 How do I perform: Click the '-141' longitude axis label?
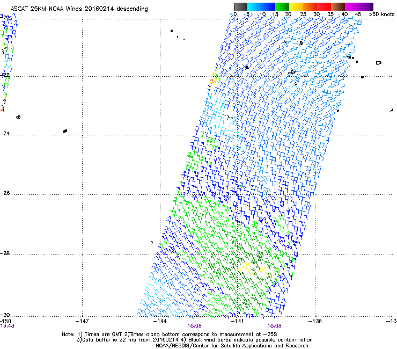(x=237, y=321)
